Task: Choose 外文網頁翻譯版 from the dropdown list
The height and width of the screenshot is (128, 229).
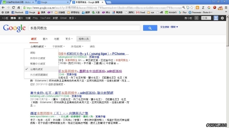Action: [42, 75]
